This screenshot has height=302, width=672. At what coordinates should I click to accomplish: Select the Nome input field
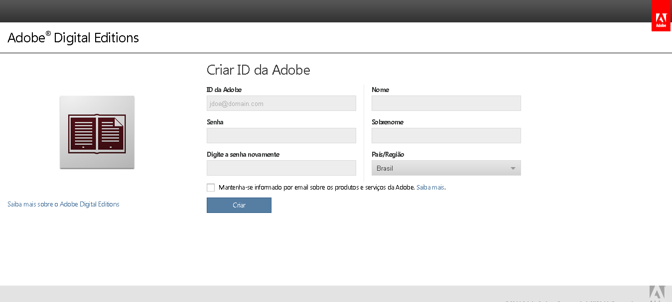point(446,103)
